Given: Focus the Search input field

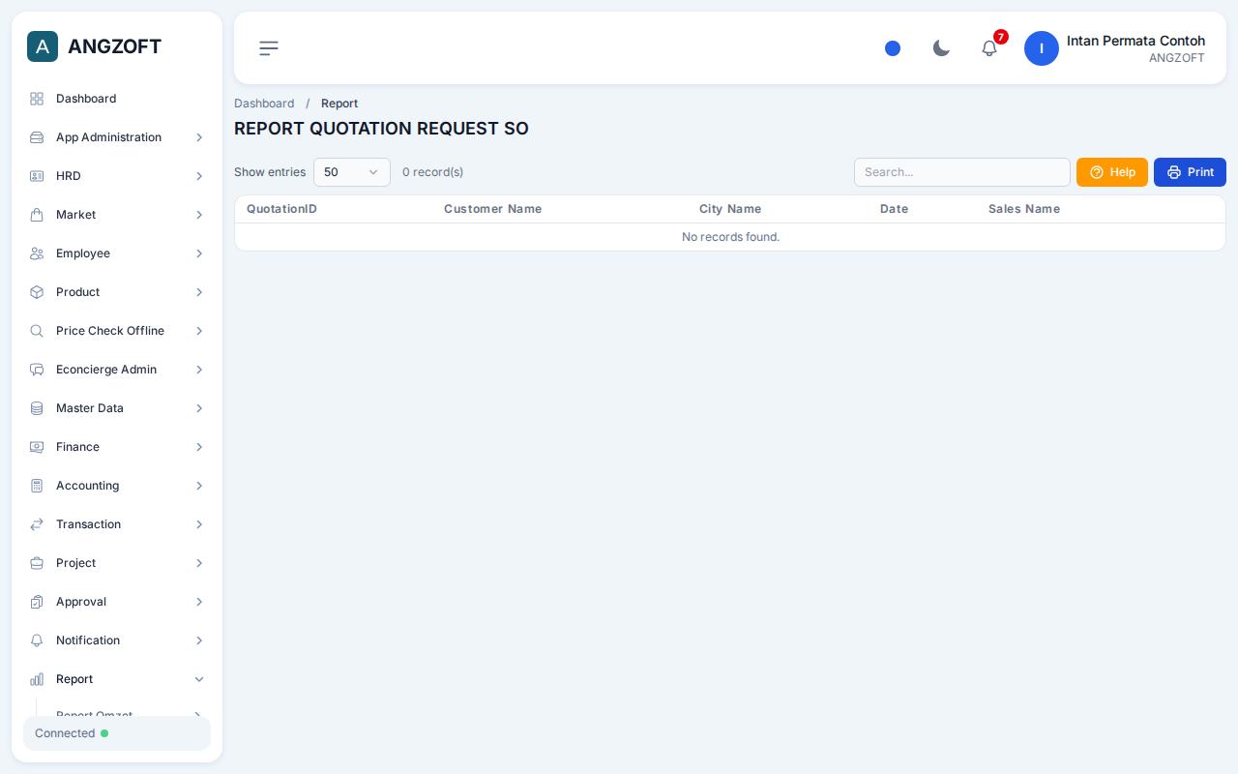Looking at the screenshot, I should [x=962, y=172].
